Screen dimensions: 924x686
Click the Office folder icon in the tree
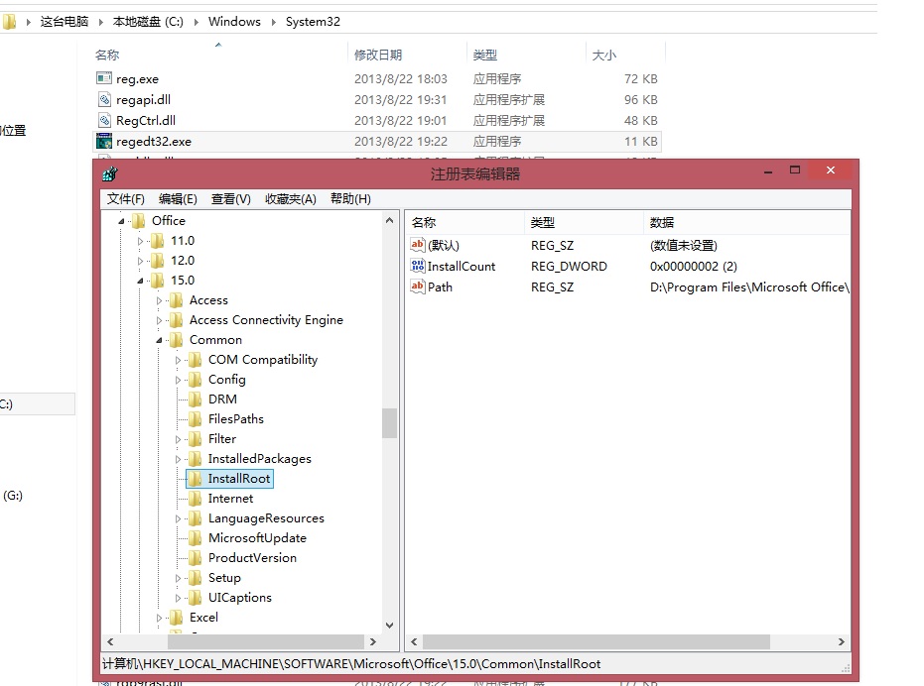pyautogui.click(x=139, y=220)
